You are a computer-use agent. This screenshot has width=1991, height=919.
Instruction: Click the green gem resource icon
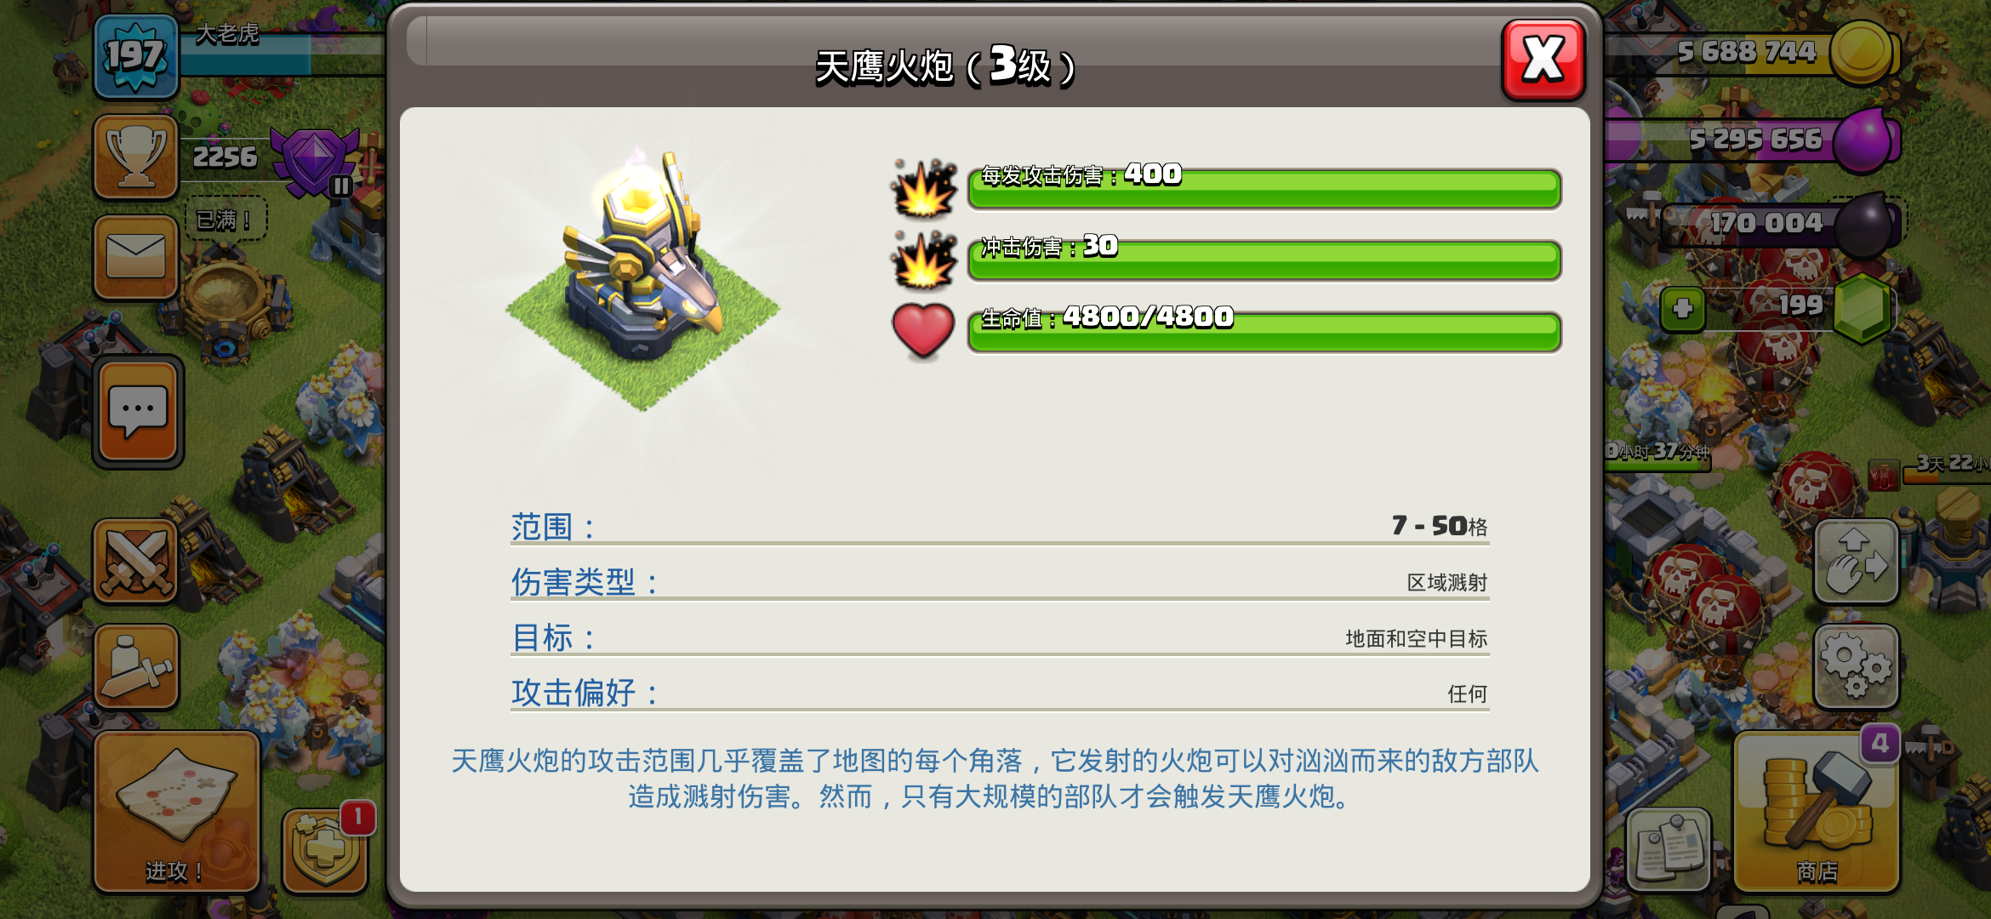click(1861, 308)
